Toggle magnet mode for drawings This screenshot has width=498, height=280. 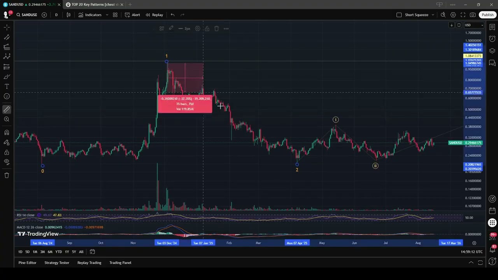(7, 133)
